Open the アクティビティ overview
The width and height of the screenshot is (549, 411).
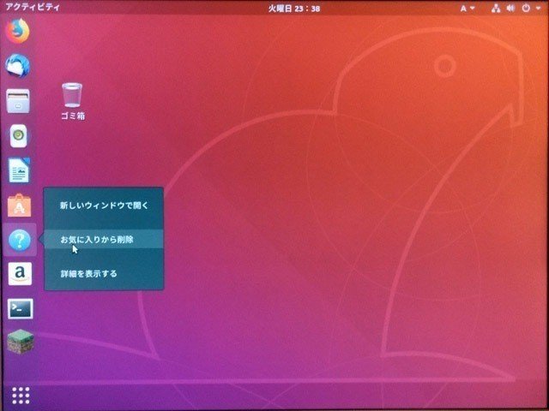33,7
